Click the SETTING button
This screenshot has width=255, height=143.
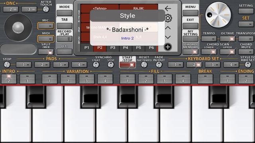pos(246,11)
